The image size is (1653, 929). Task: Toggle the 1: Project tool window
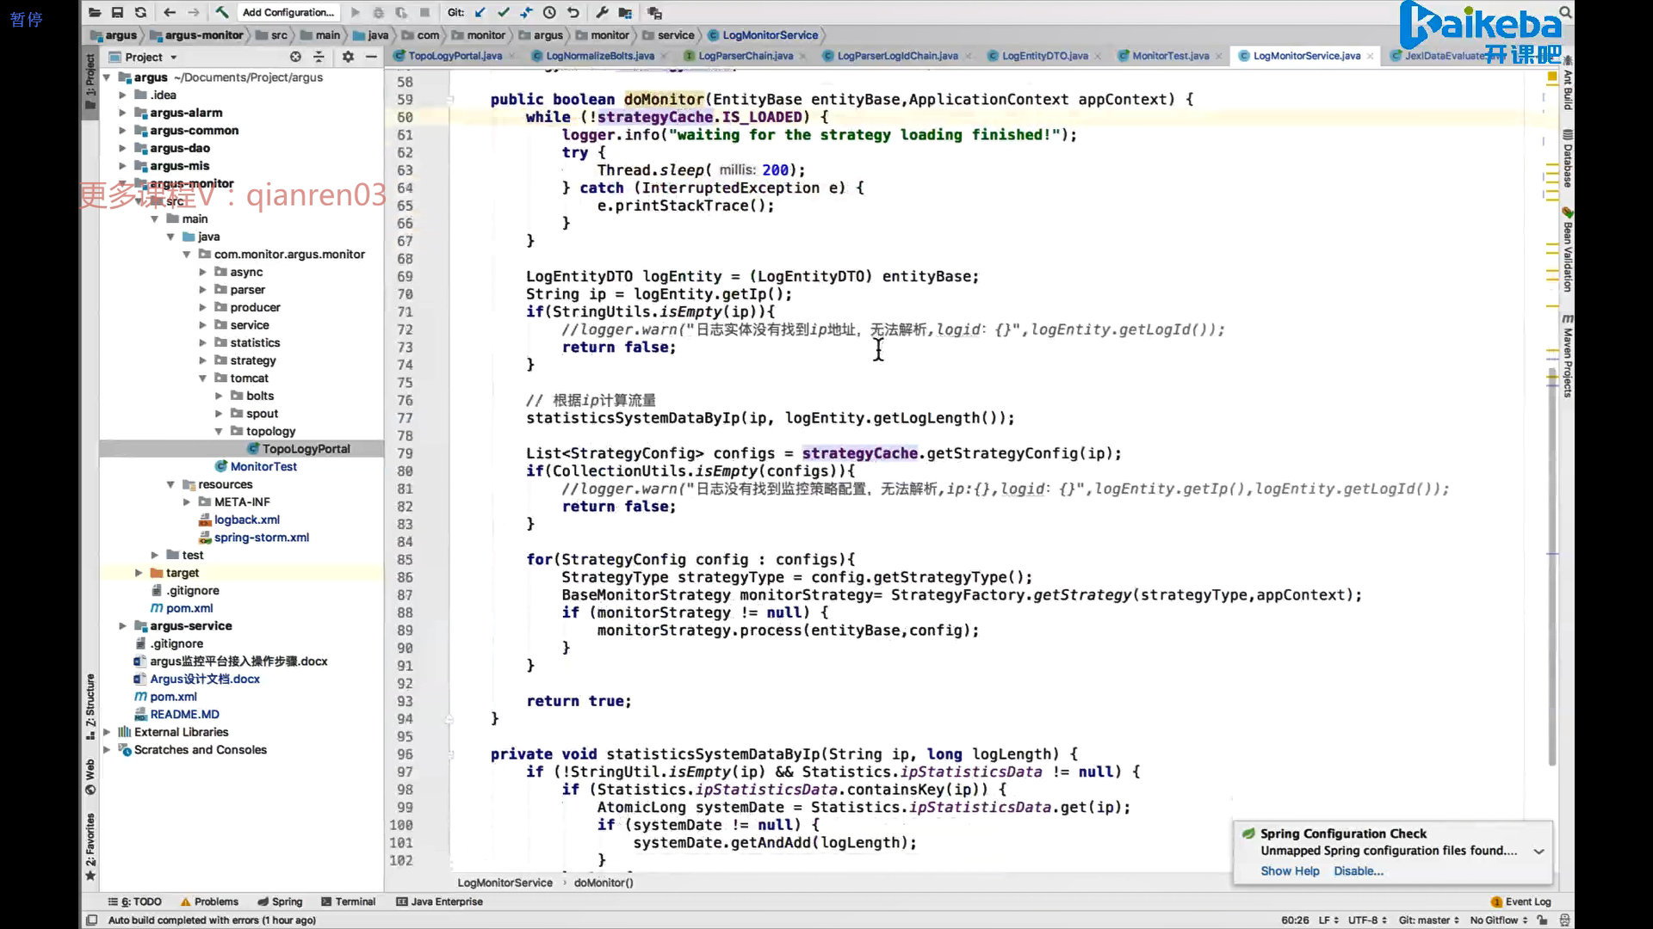[90, 82]
